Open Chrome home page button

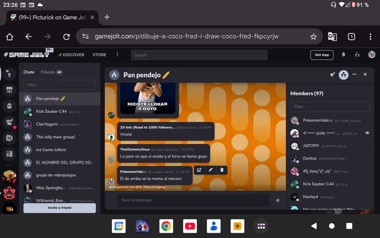[x=10, y=37]
